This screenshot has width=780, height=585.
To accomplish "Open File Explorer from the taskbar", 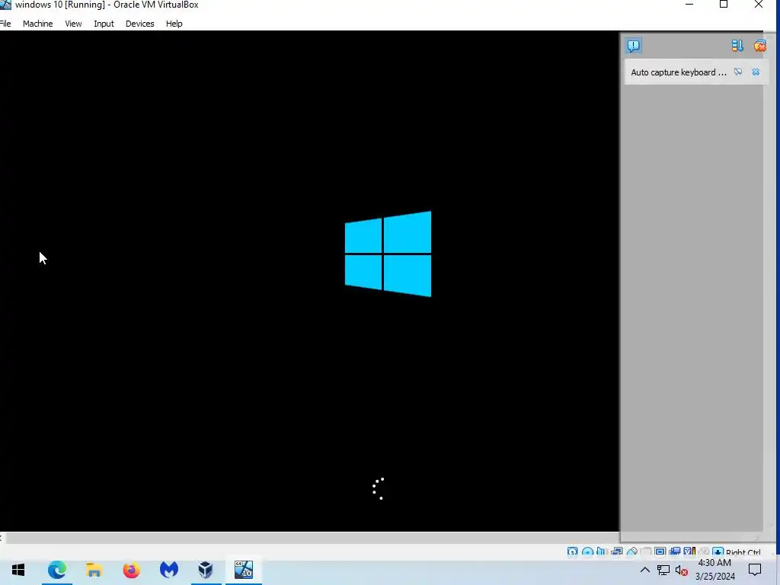I will pyautogui.click(x=94, y=570).
